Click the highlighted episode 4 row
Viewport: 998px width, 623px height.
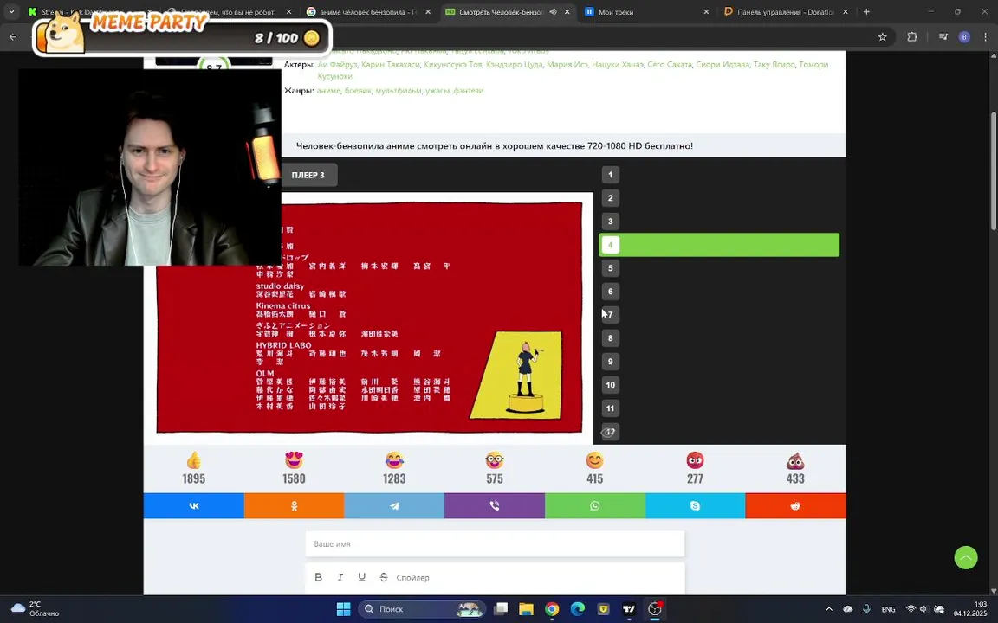tap(719, 245)
